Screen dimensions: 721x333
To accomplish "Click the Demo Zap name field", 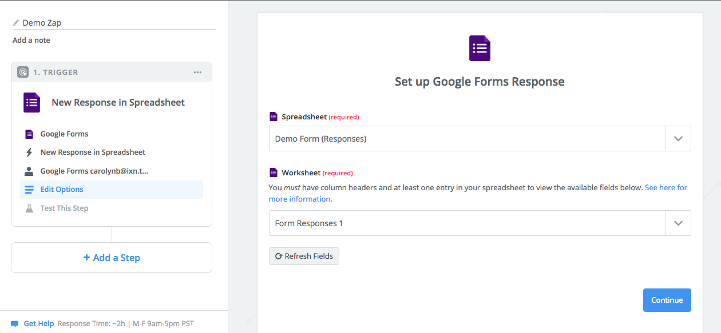I will pos(114,23).
